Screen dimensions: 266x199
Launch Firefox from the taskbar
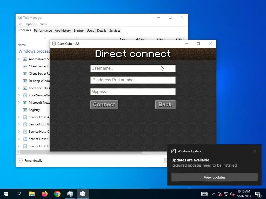click(45, 194)
